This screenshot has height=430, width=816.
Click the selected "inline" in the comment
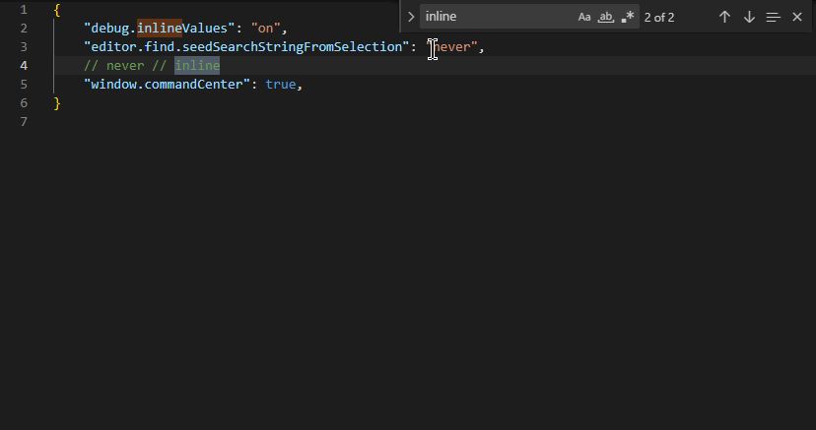tap(197, 65)
